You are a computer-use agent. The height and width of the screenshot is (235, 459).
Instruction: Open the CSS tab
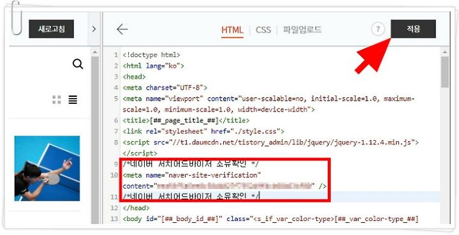(263, 30)
